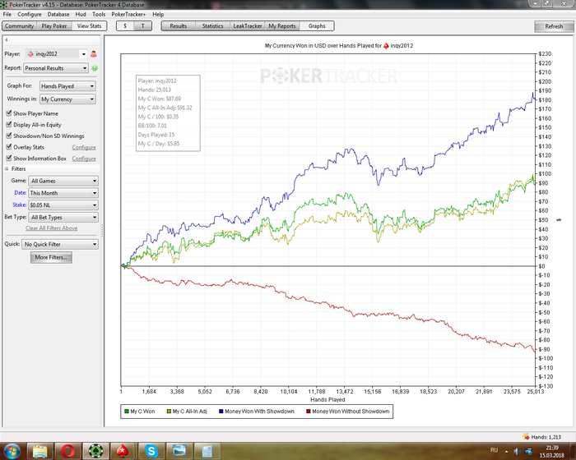Disable the Showdown/Non SD Winnings checkbox
Viewport: 576px width, 460px height.
pos(8,136)
